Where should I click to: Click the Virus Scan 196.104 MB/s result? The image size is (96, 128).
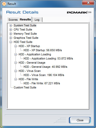click(x=44, y=75)
